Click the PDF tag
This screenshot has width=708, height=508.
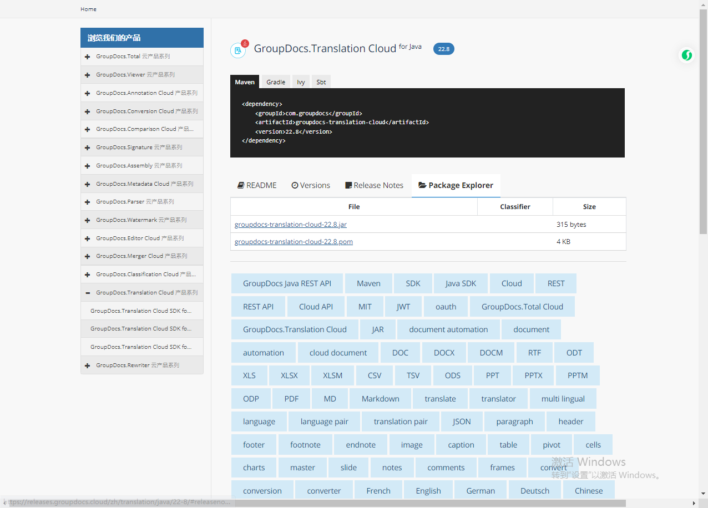click(x=291, y=399)
